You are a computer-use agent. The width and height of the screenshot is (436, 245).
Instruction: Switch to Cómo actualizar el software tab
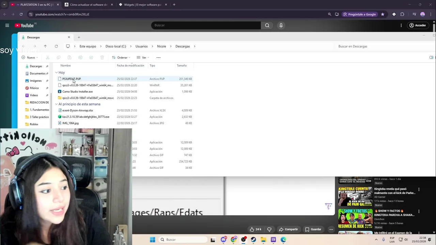pyautogui.click(x=89, y=5)
